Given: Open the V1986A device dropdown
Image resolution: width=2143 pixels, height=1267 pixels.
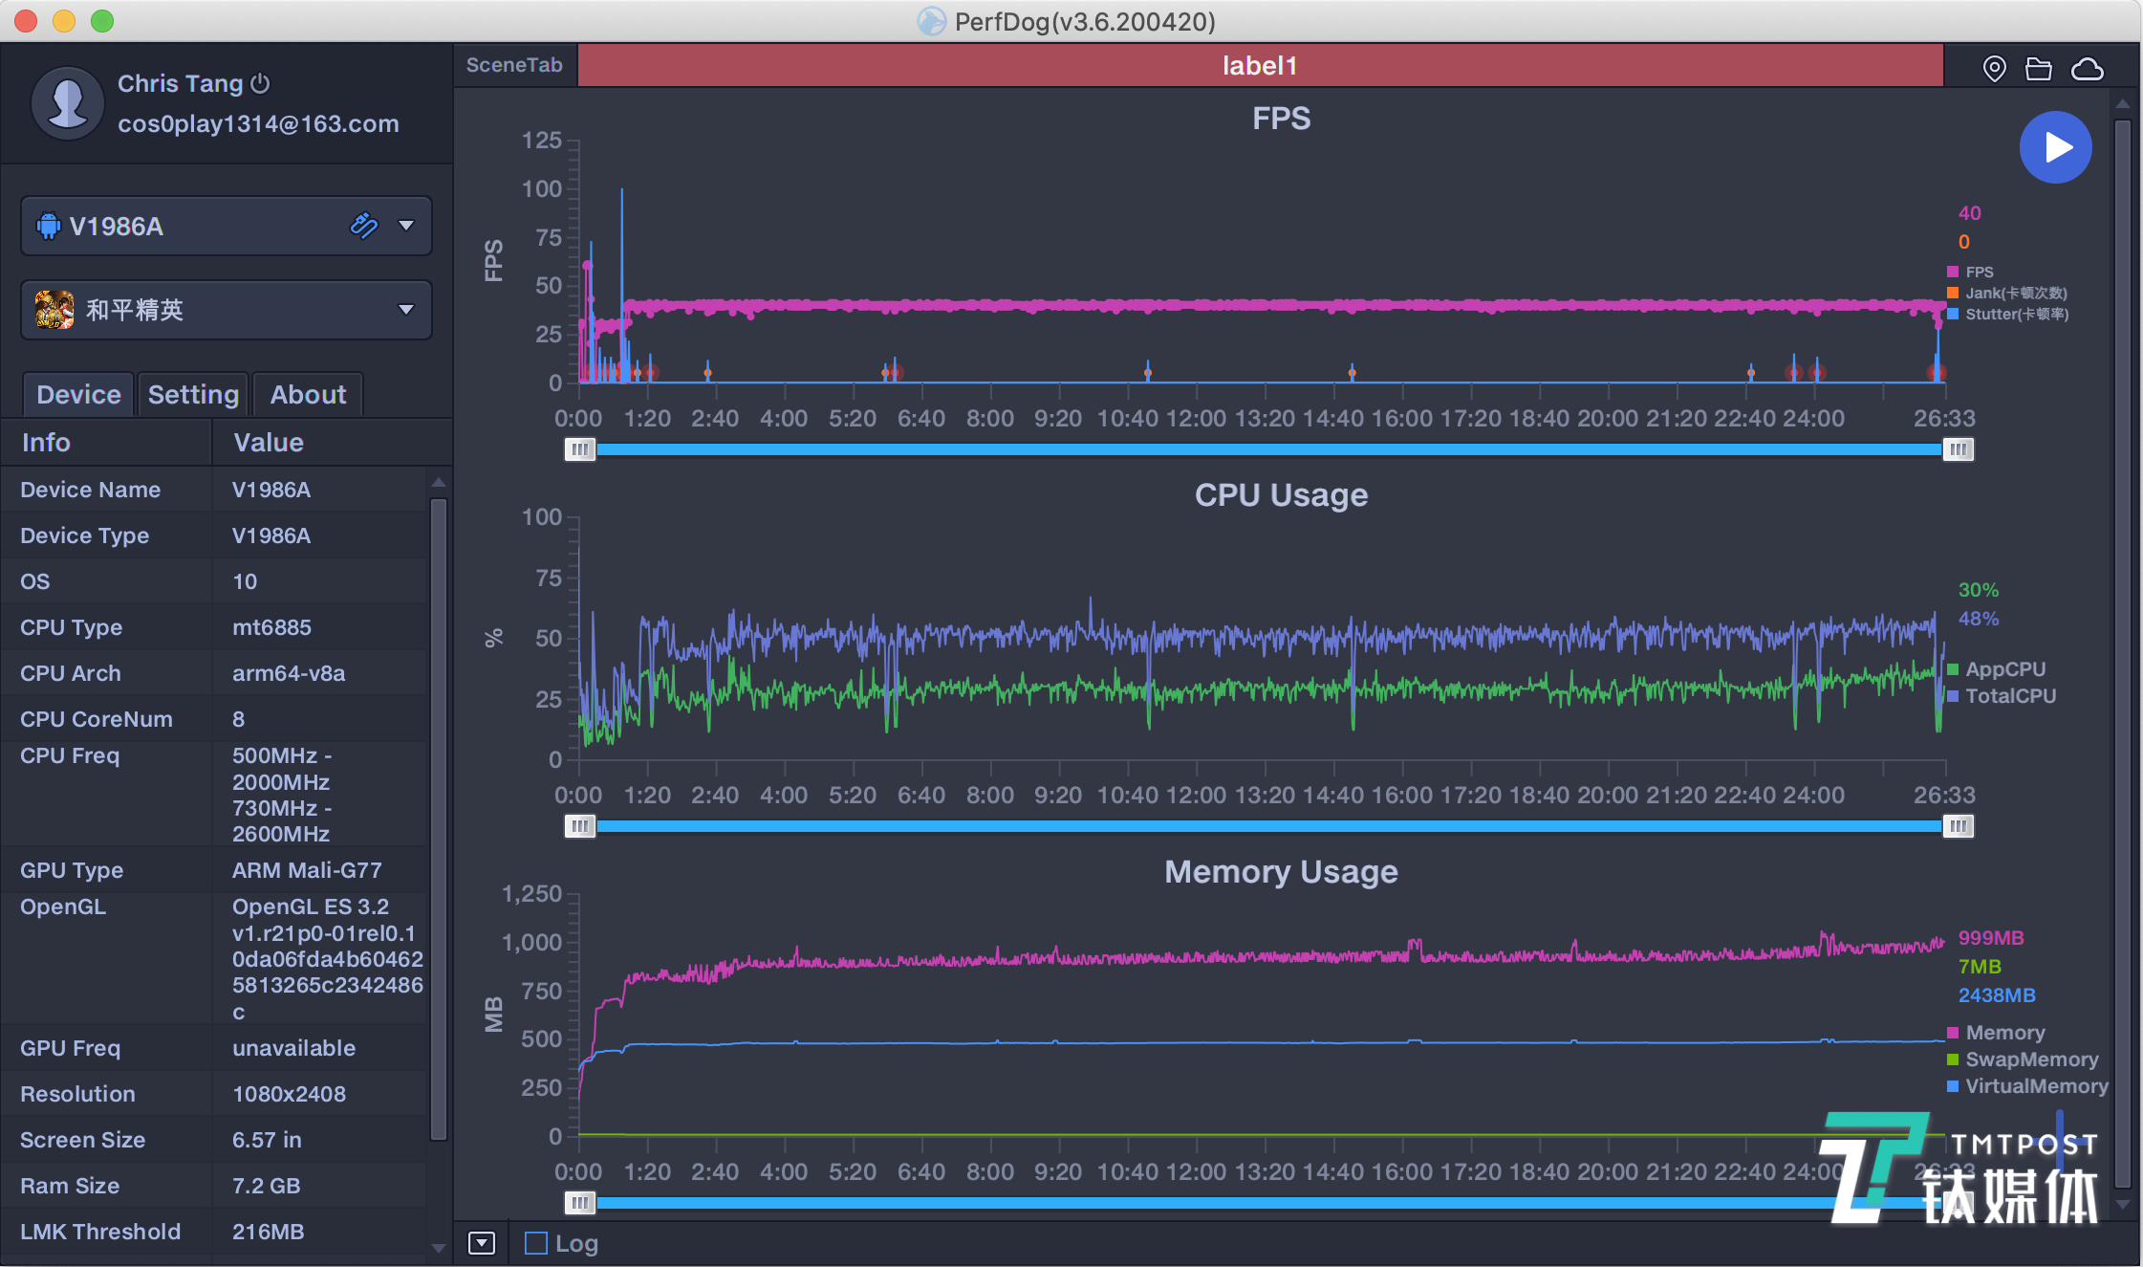Looking at the screenshot, I should 406,226.
